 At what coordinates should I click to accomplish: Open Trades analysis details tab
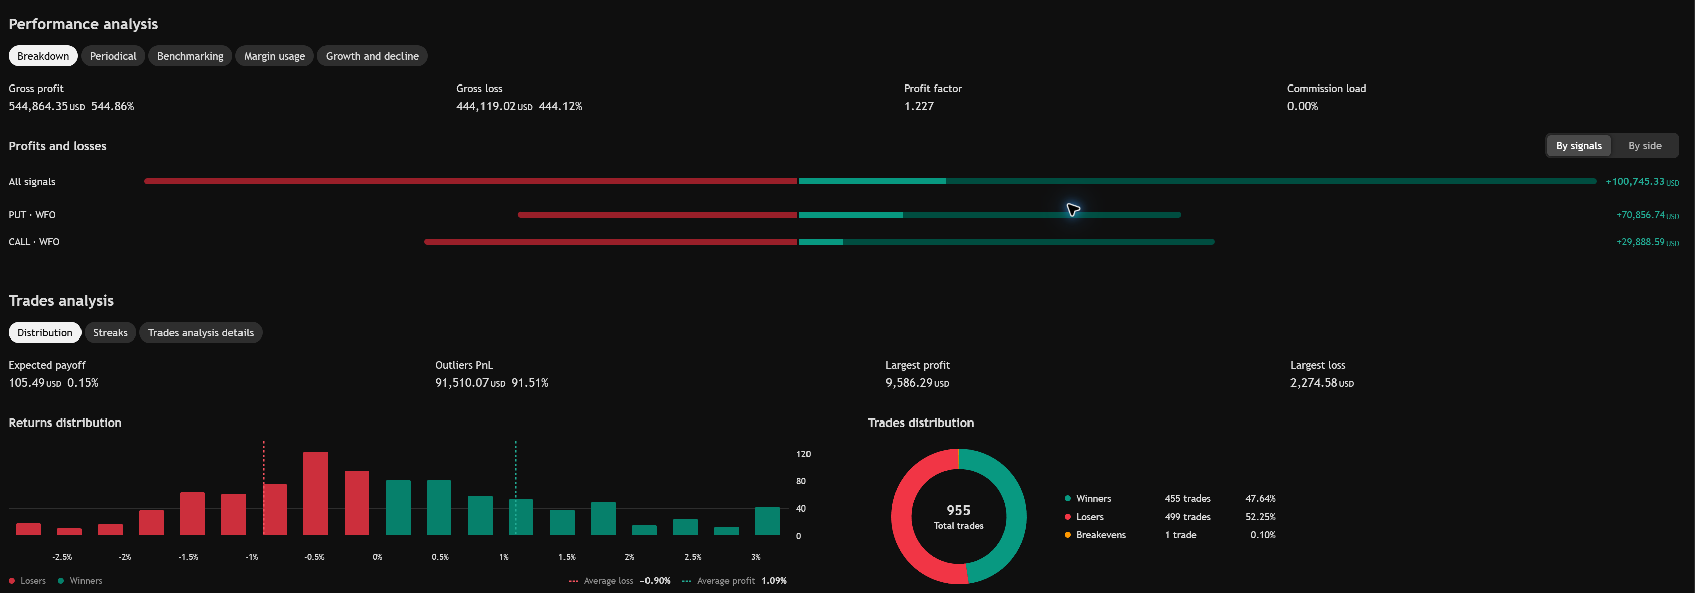coord(201,332)
